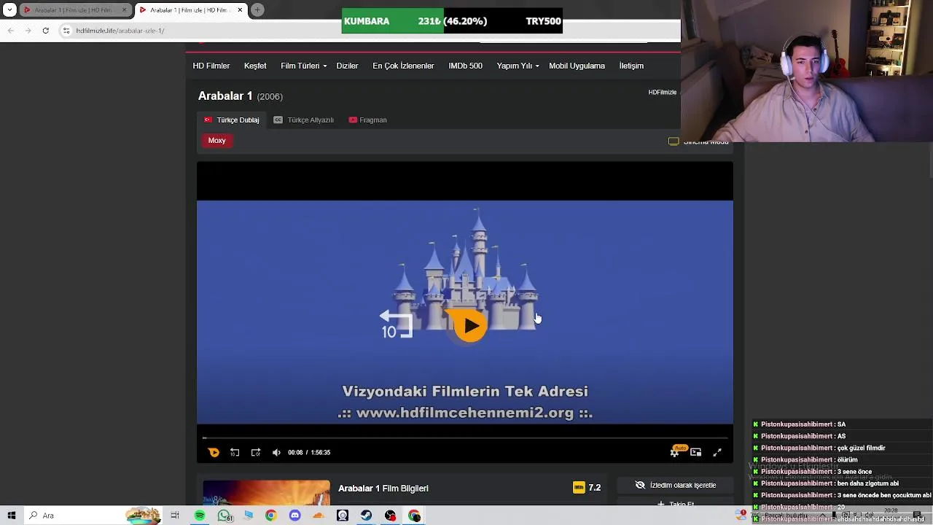This screenshot has width=933, height=525.
Task: Select the Türkçe Dublaj tab
Action: [x=232, y=120]
